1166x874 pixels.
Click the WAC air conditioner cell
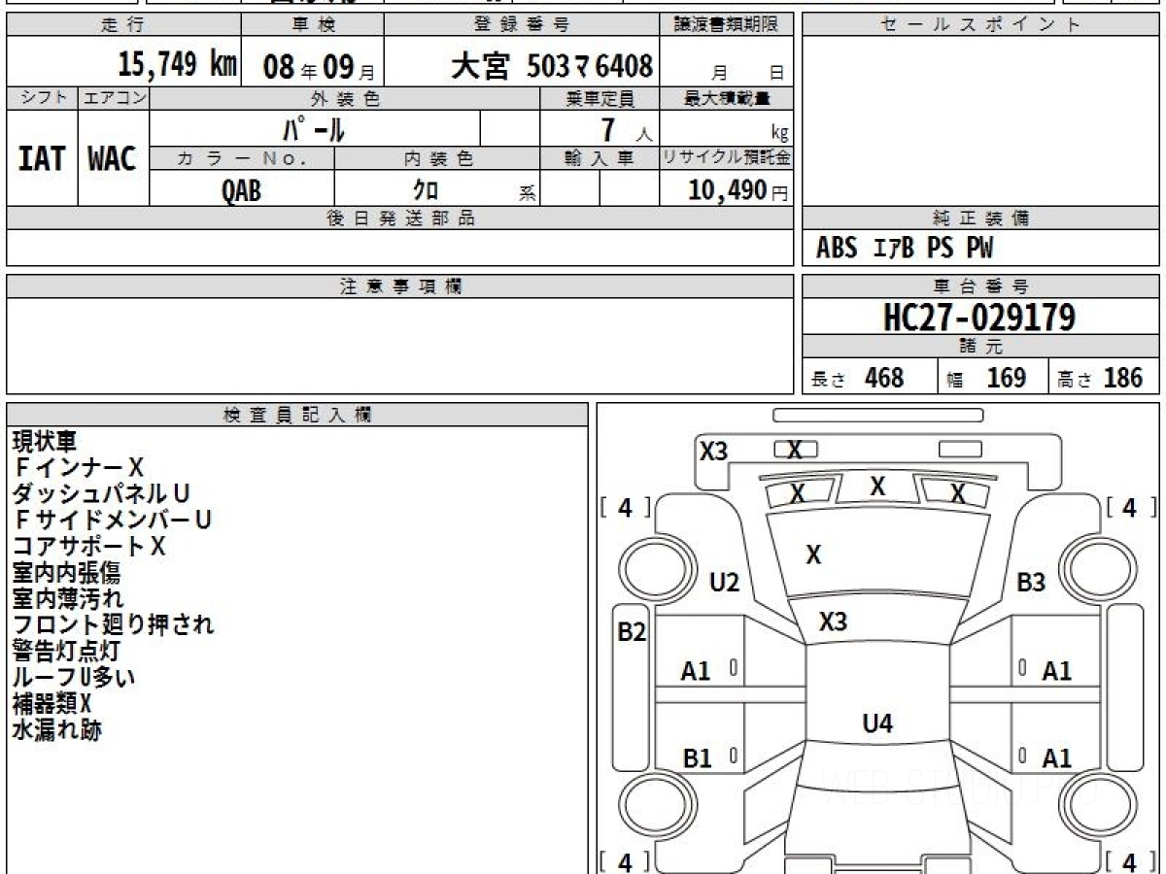point(113,159)
